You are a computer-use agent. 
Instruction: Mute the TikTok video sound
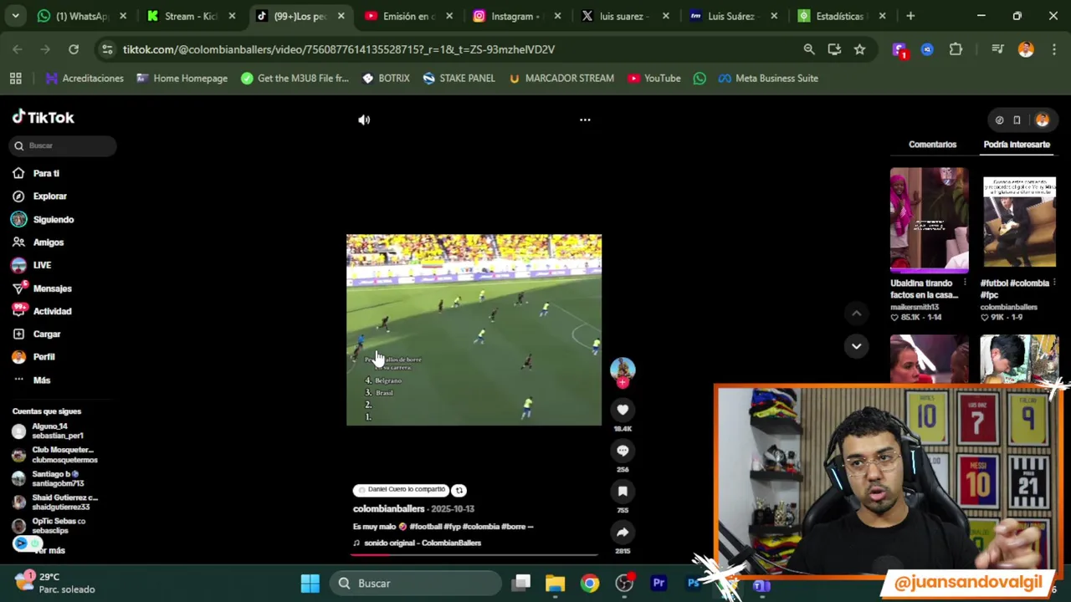[364, 120]
